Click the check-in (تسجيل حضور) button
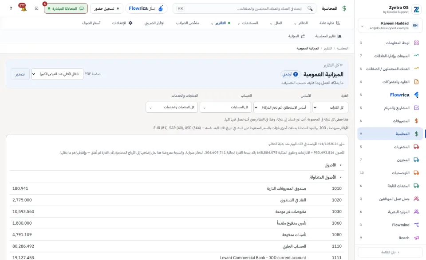 pyautogui.click(x=106, y=8)
